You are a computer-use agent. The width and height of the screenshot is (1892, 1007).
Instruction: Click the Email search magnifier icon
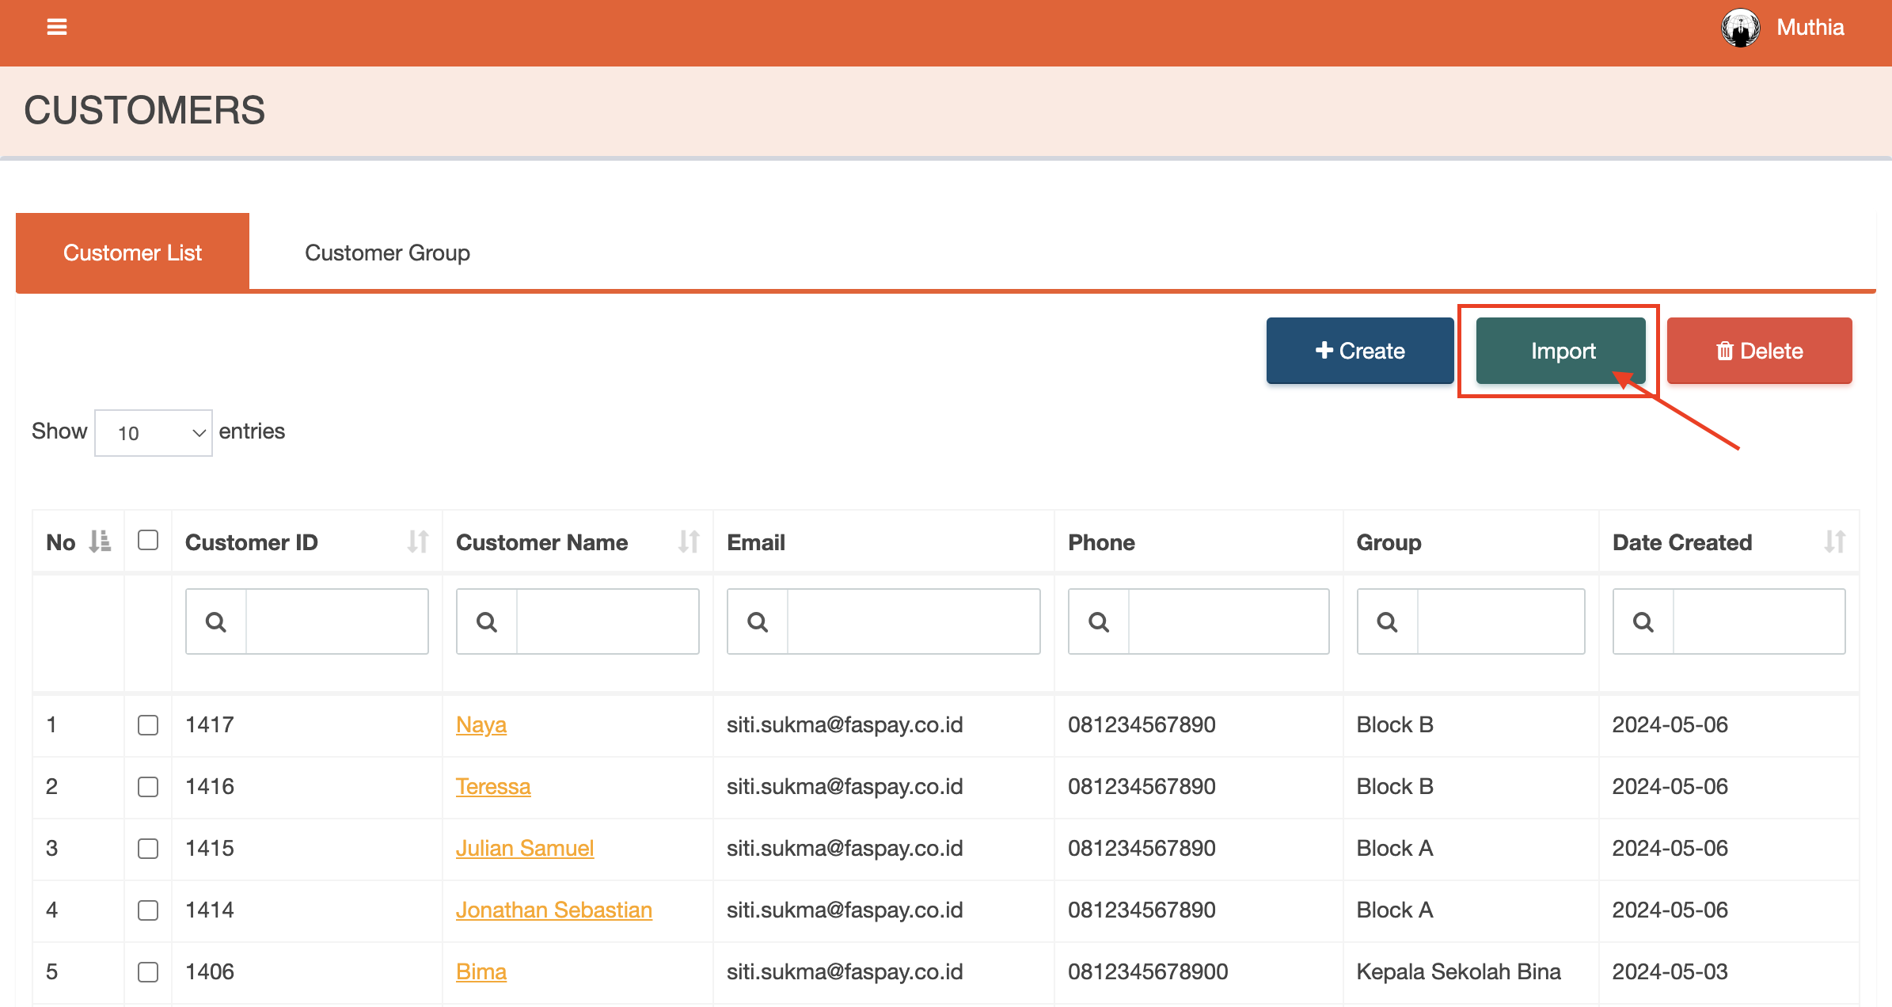pyautogui.click(x=758, y=622)
